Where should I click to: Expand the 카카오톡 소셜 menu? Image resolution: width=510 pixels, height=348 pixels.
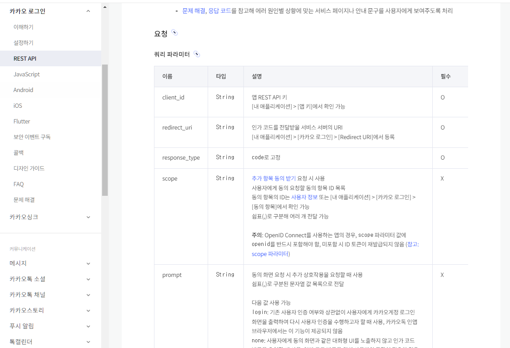tap(88, 279)
